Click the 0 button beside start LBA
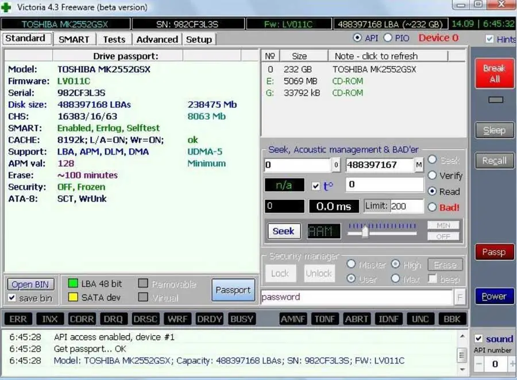Image resolution: width=517 pixels, height=380 pixels. point(336,165)
